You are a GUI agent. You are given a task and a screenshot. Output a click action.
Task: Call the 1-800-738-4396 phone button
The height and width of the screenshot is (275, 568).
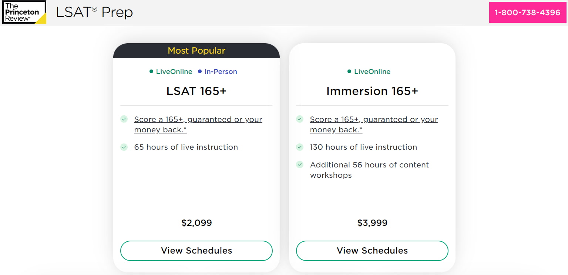pyautogui.click(x=527, y=13)
